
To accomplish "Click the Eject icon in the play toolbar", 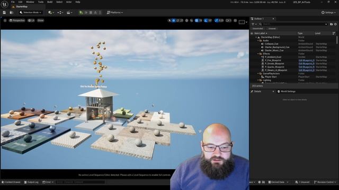I will [95, 13].
